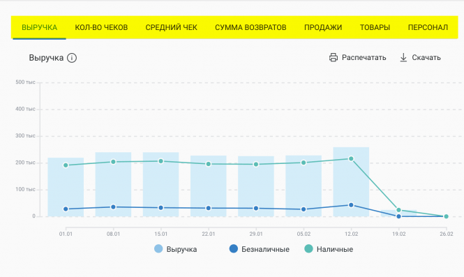Click the Наличные legend label
The height and width of the screenshot is (277, 464).
(335, 249)
